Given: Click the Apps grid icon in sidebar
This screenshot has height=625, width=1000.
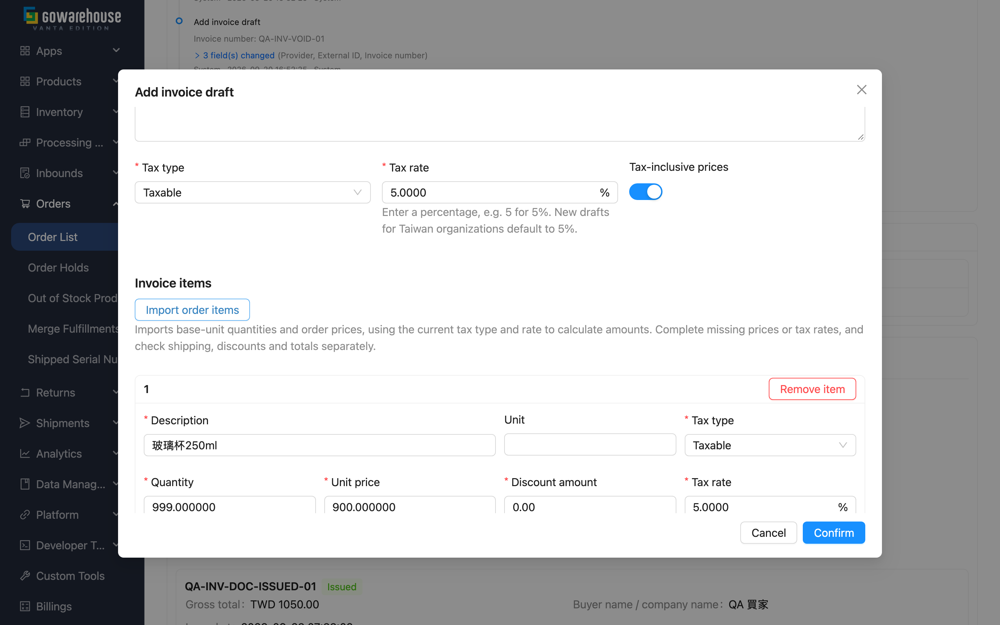Looking at the screenshot, I should pos(25,51).
